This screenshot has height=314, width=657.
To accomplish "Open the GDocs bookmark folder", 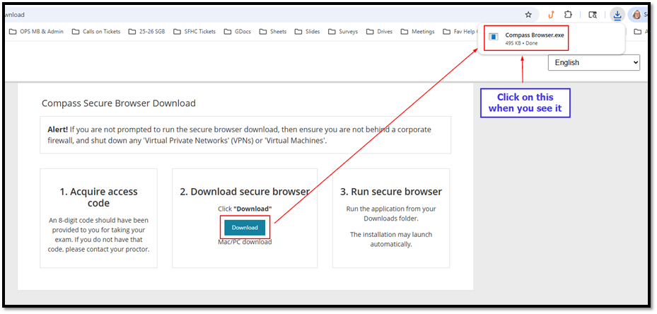I will pyautogui.click(x=238, y=31).
